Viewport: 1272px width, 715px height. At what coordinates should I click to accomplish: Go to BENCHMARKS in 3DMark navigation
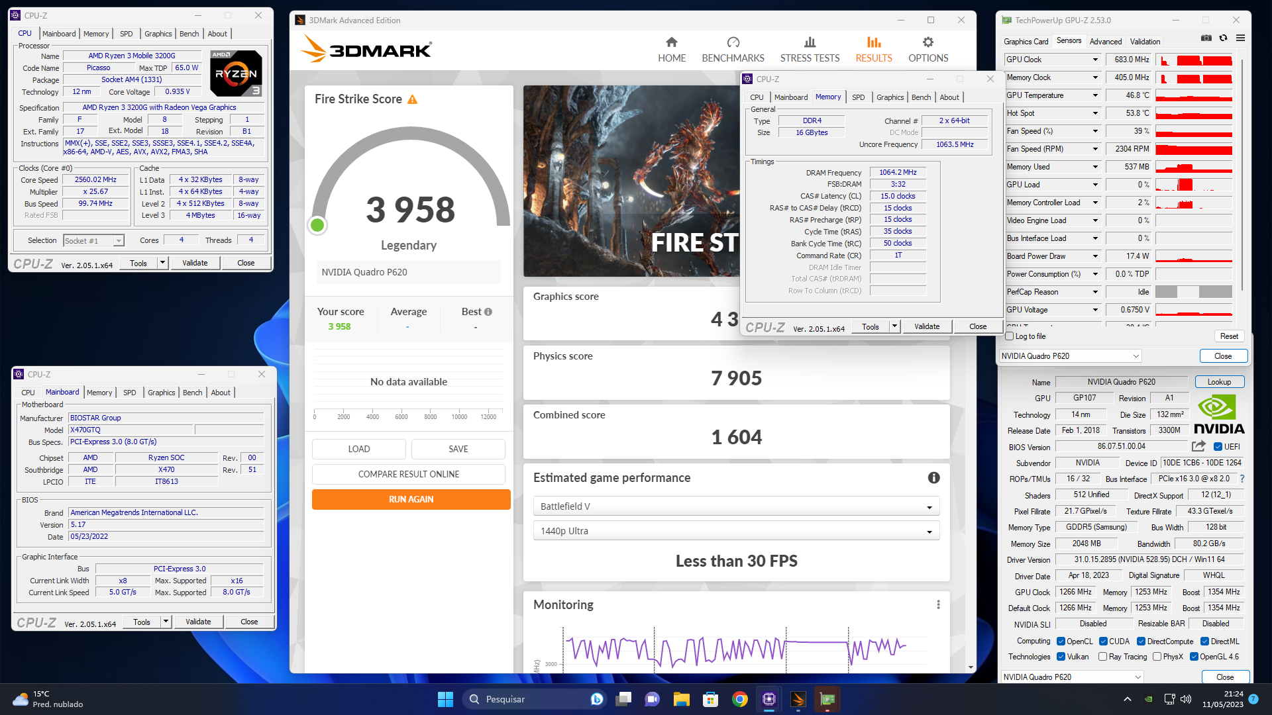pyautogui.click(x=733, y=50)
